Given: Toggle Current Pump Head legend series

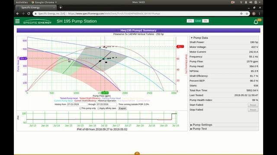Looking at the screenshot, I should [64, 101].
